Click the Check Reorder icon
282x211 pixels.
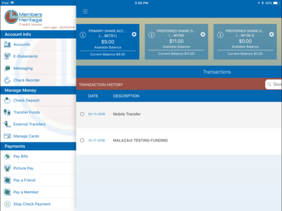click(7, 80)
